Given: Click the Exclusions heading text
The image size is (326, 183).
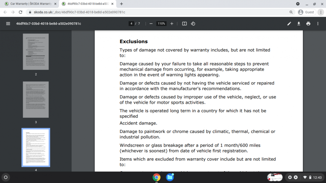Looking at the screenshot, I should click(133, 42).
